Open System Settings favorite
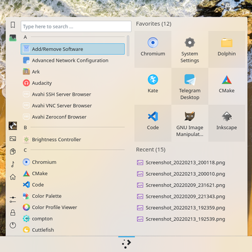The height and width of the screenshot is (252, 252). tap(190, 49)
